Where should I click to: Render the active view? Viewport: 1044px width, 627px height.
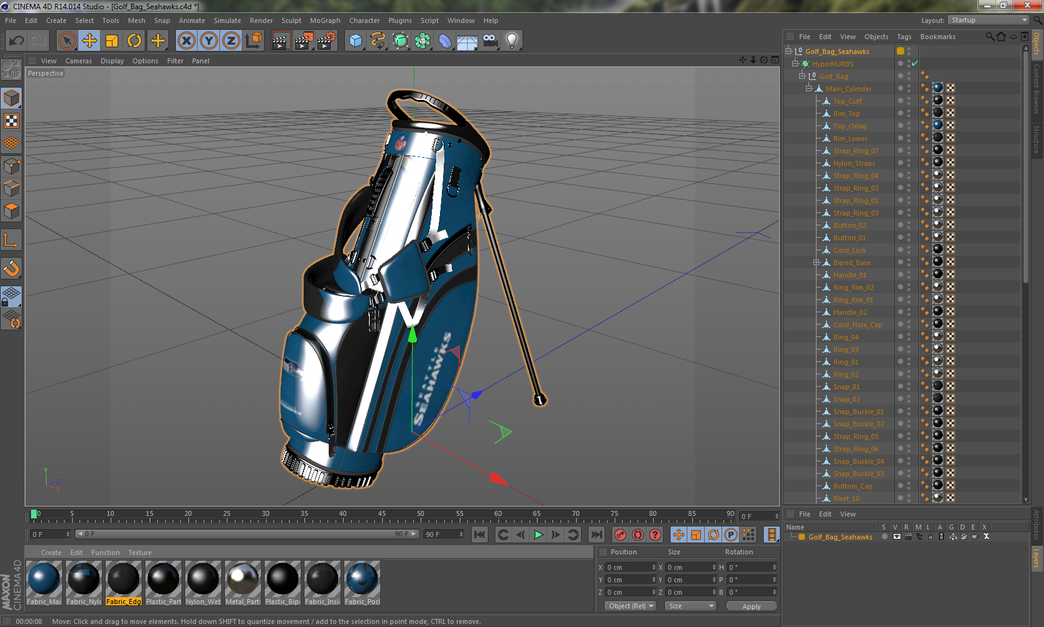click(282, 41)
